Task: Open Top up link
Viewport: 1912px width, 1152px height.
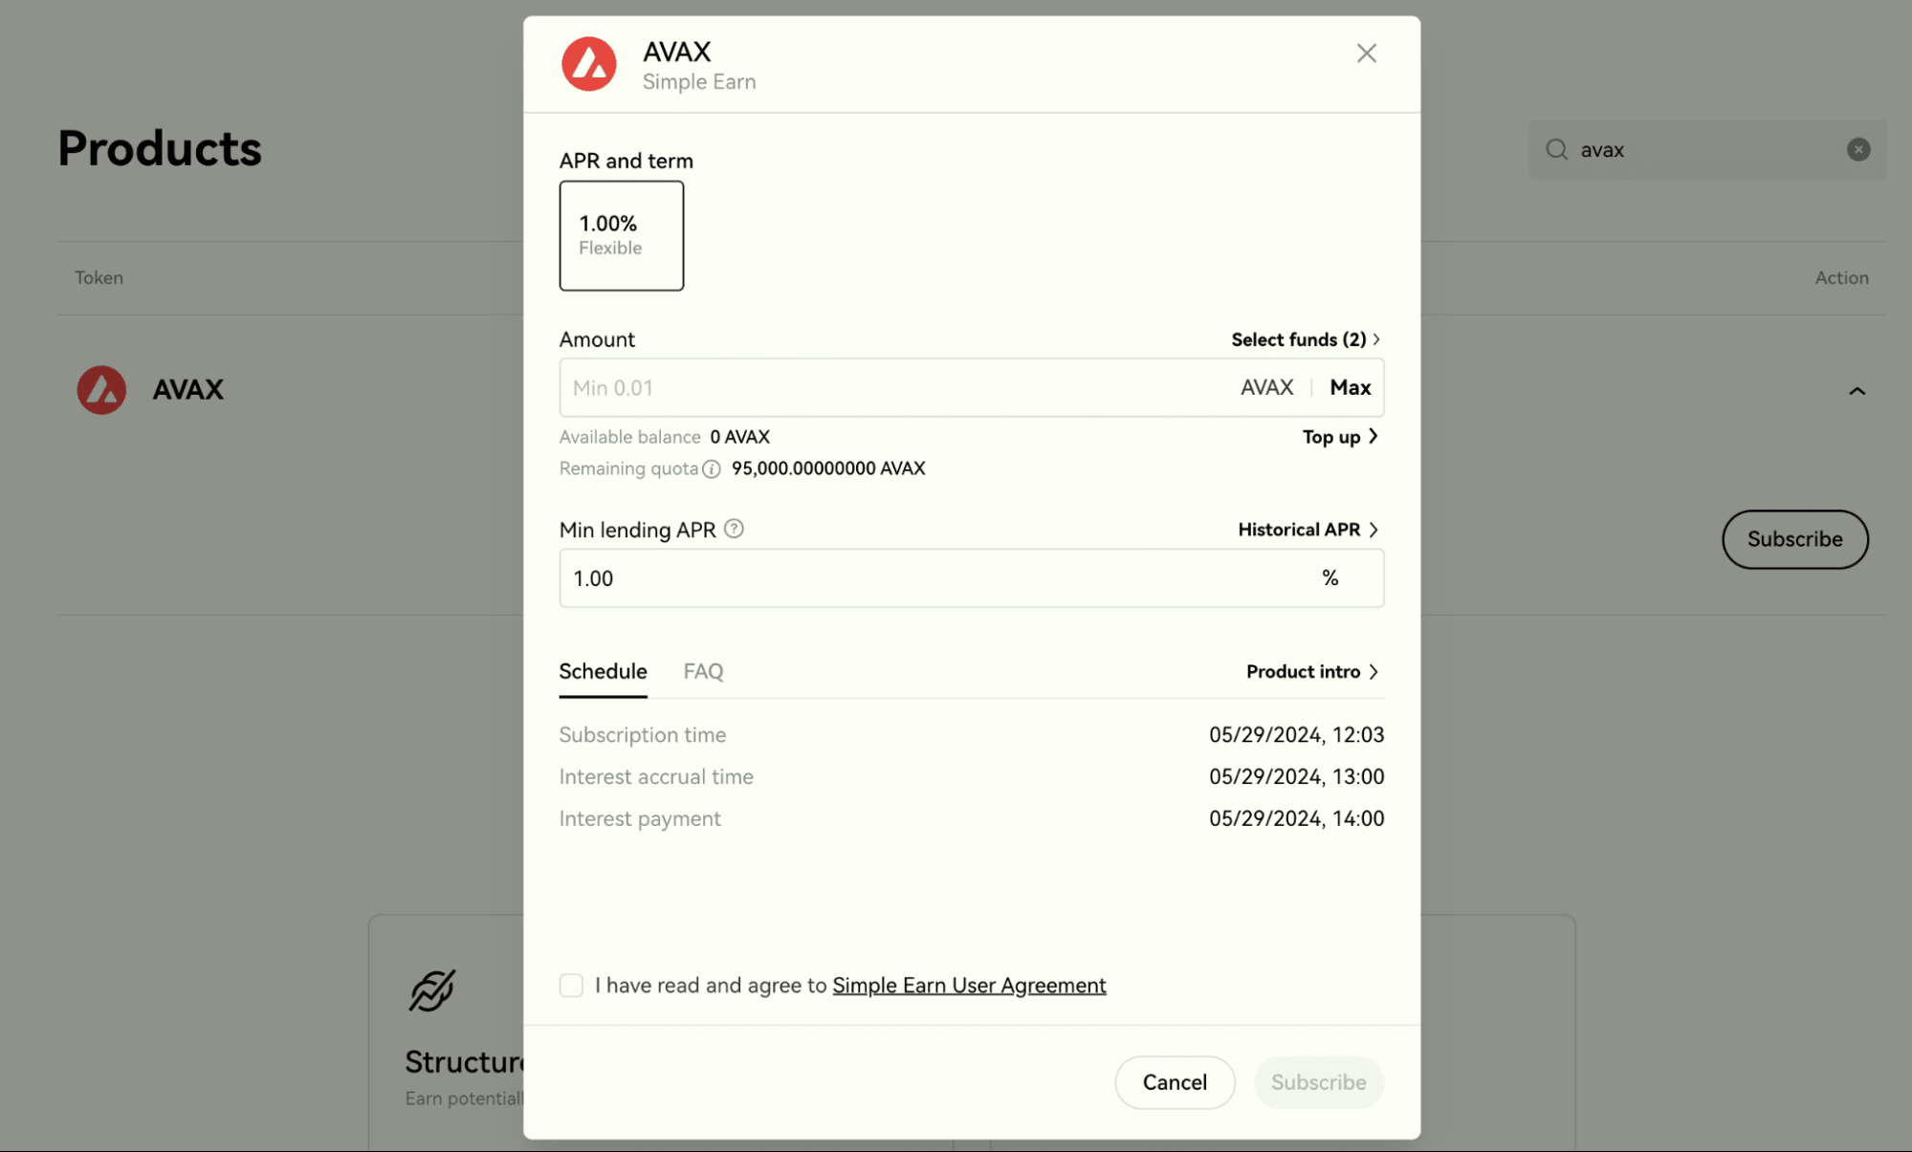Action: (1340, 437)
